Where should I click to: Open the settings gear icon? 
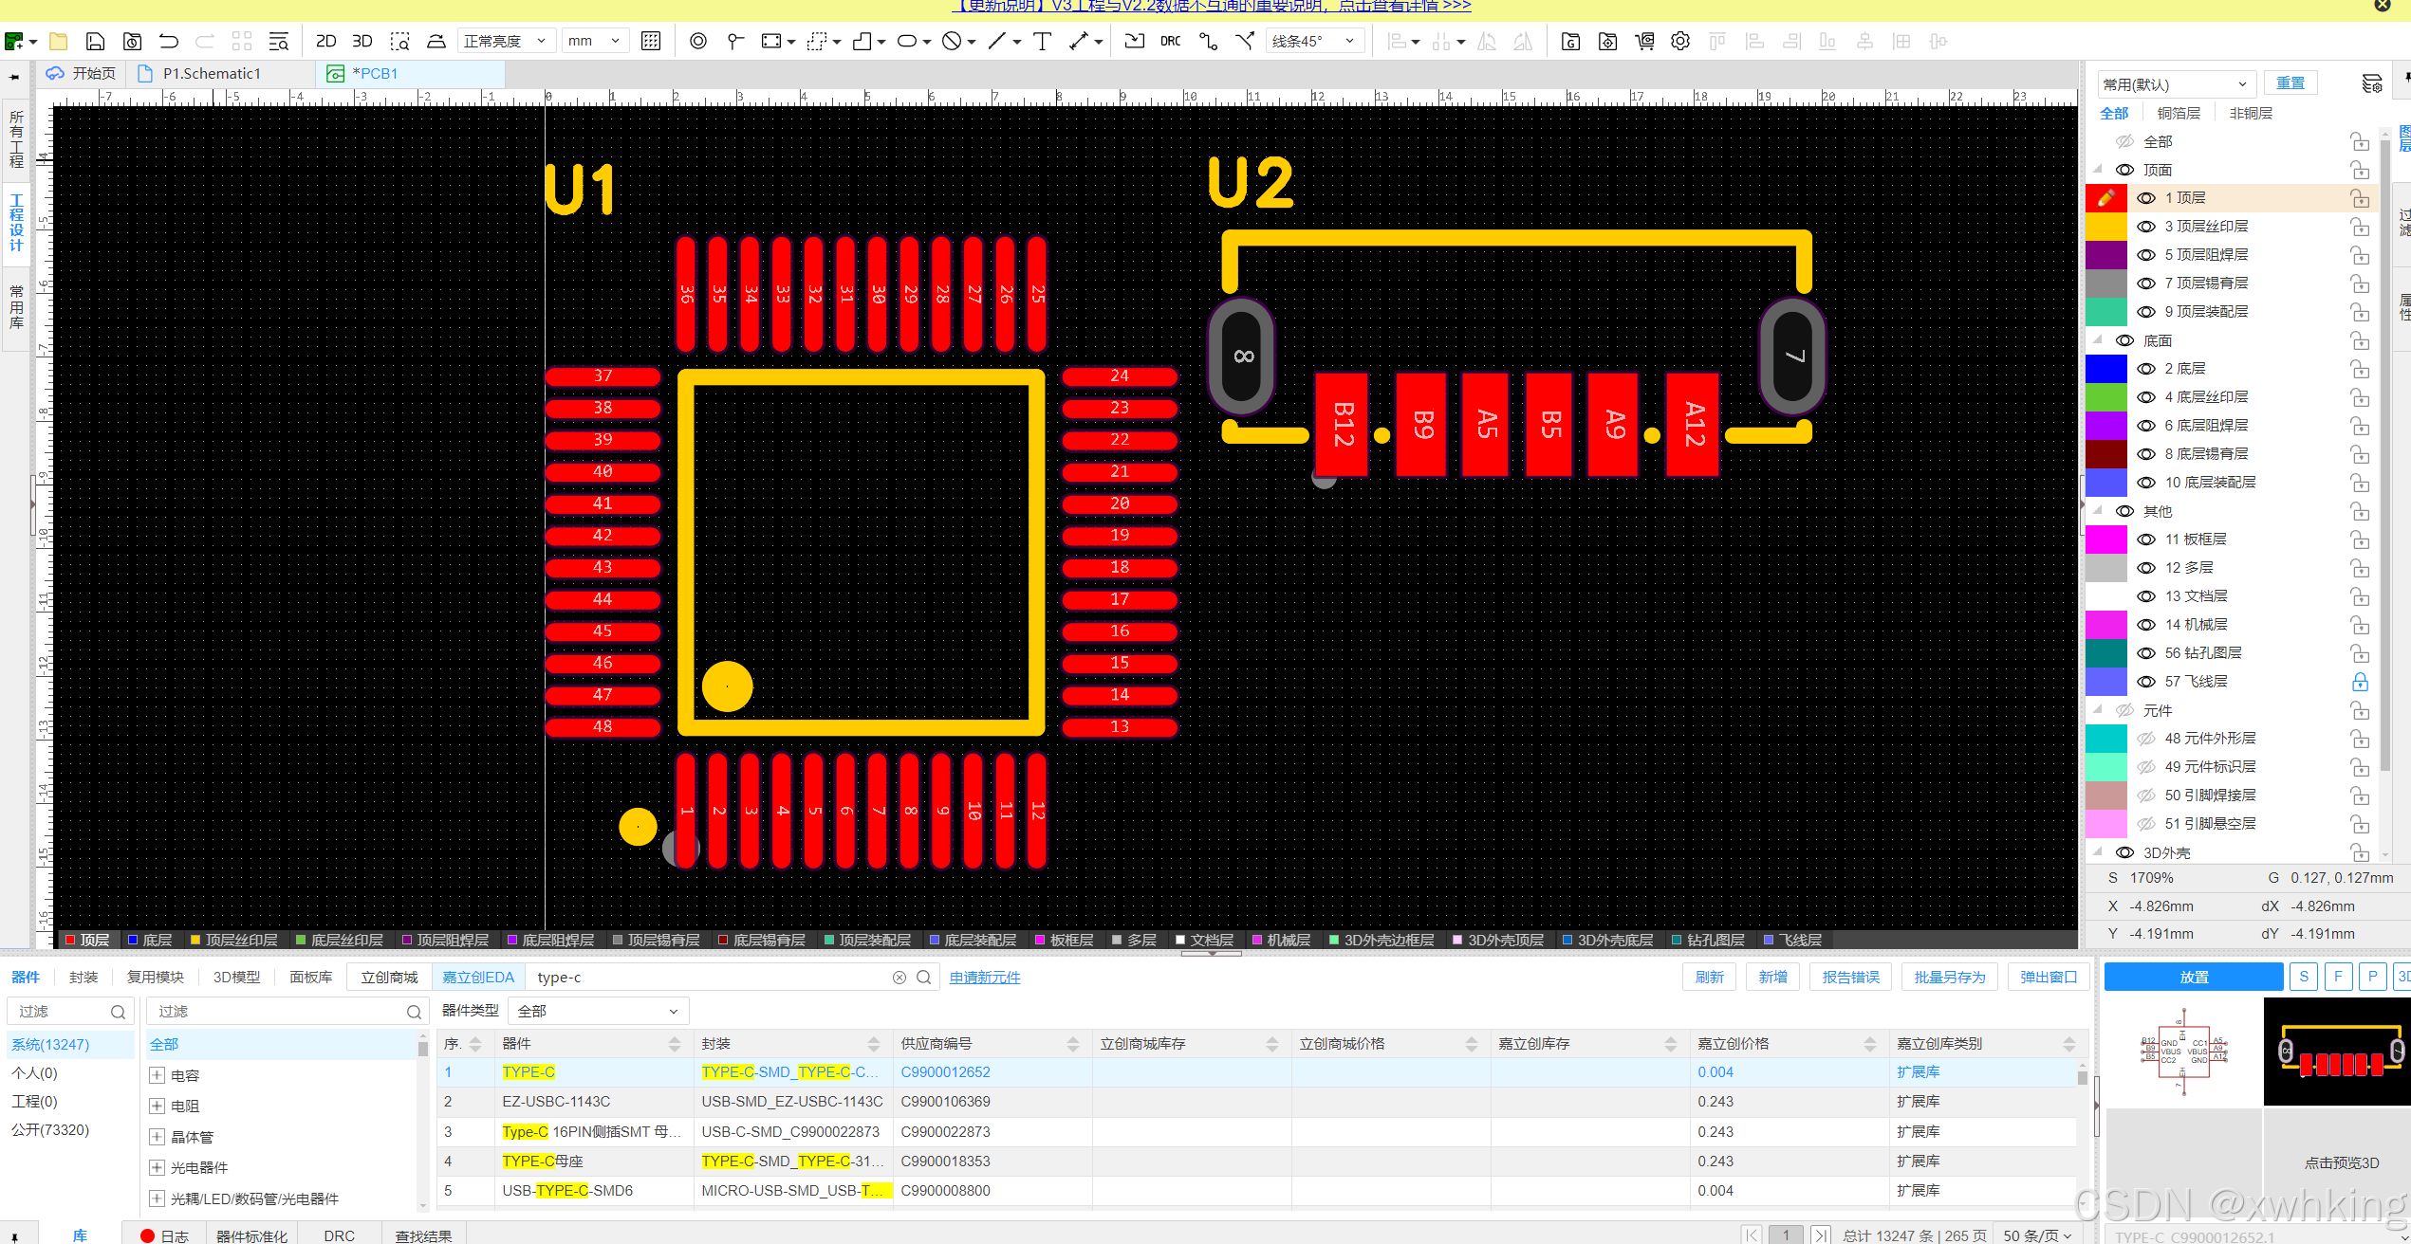(1680, 41)
